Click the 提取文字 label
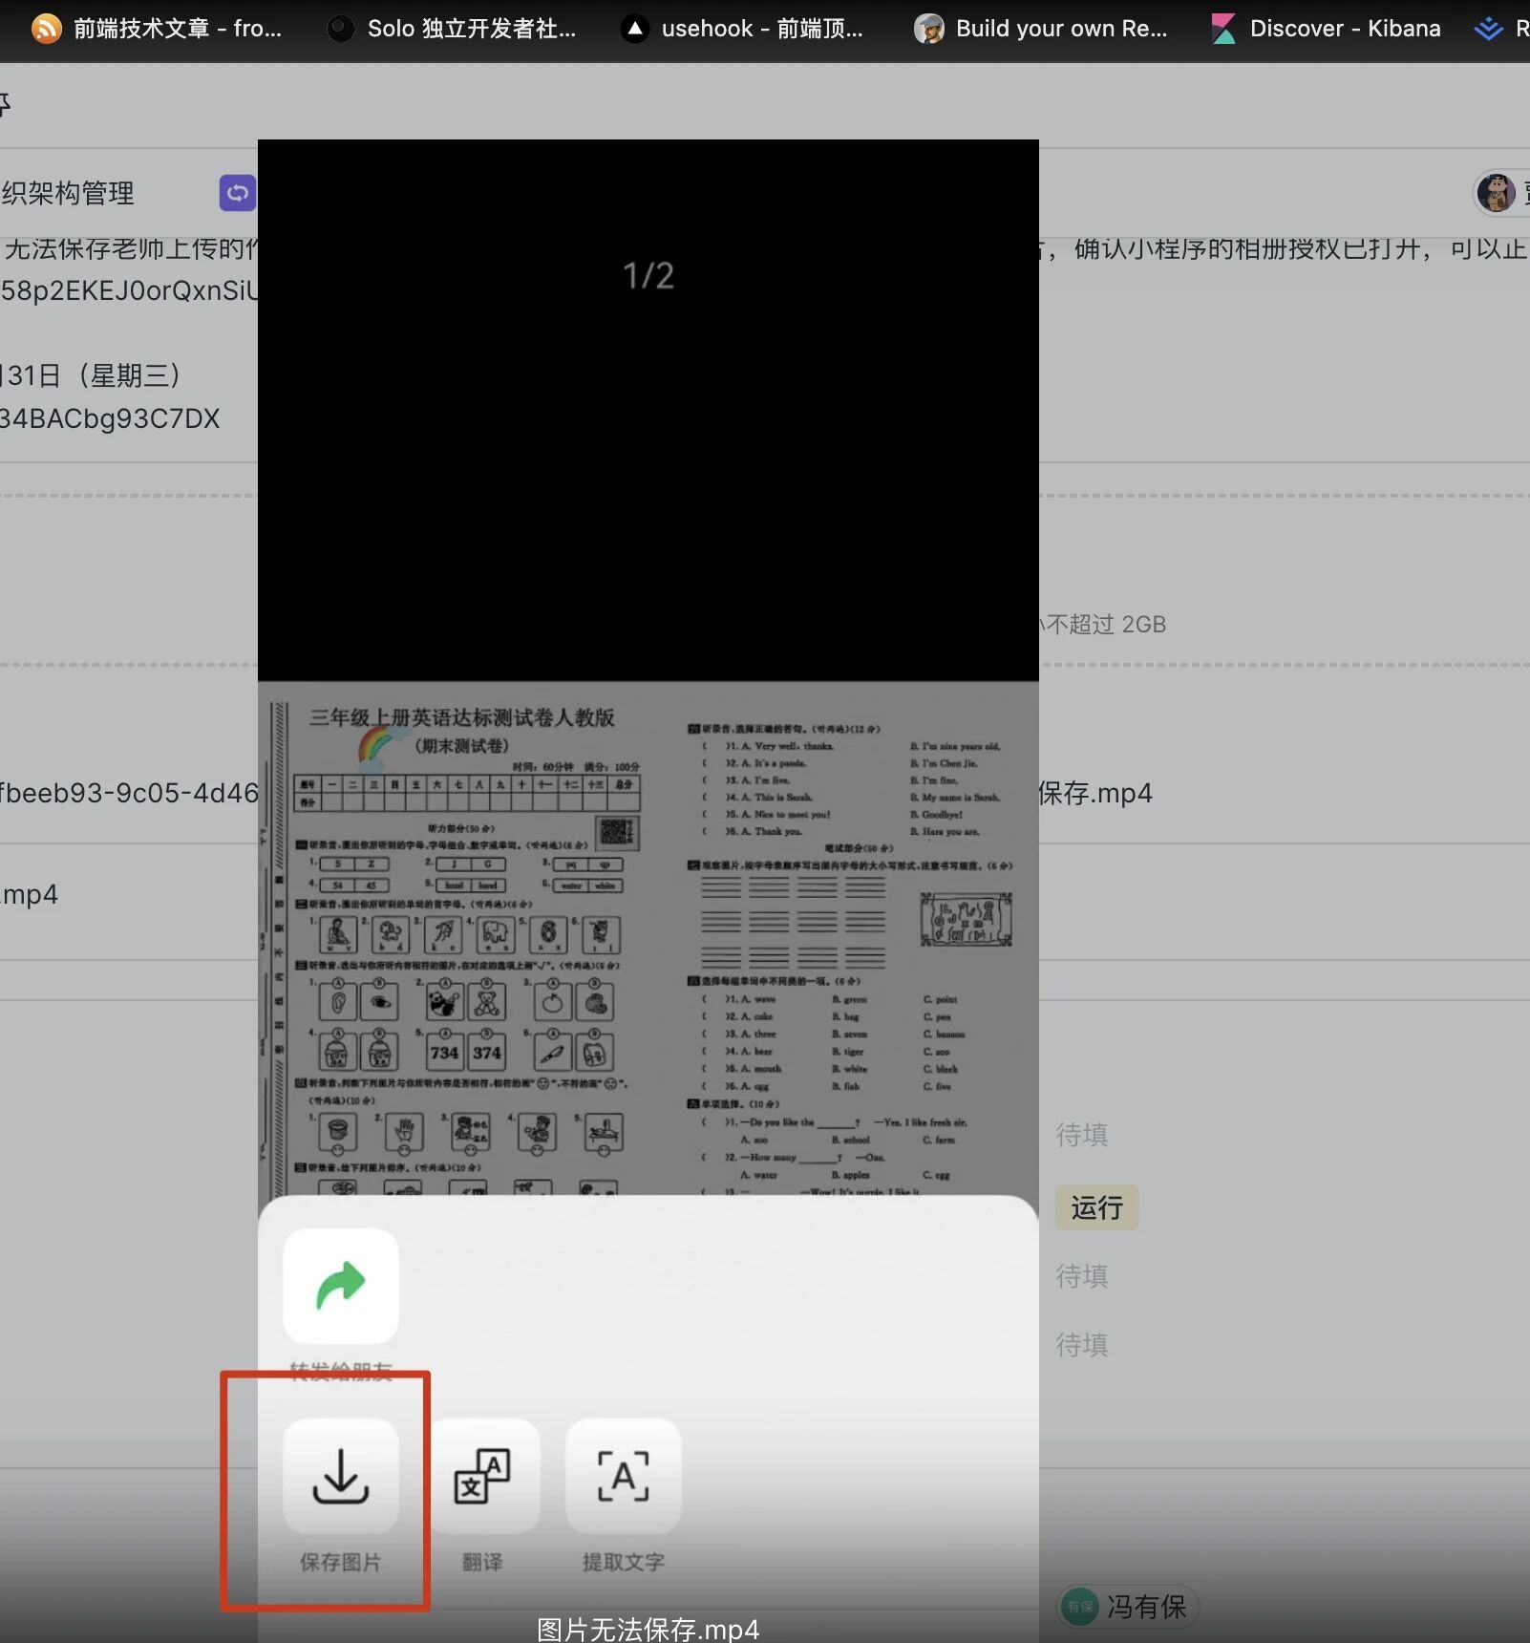Screen dimensions: 1530x1643 coord(624,1562)
